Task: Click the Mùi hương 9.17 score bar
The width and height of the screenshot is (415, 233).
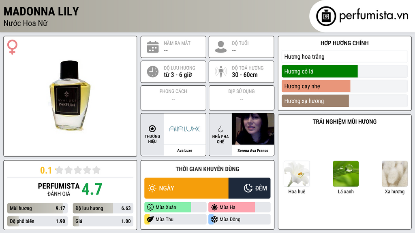Action: coord(37,208)
